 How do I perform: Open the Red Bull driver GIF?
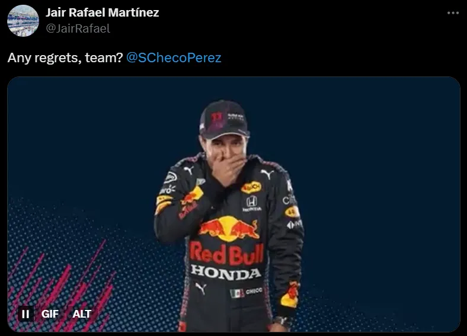234,204
